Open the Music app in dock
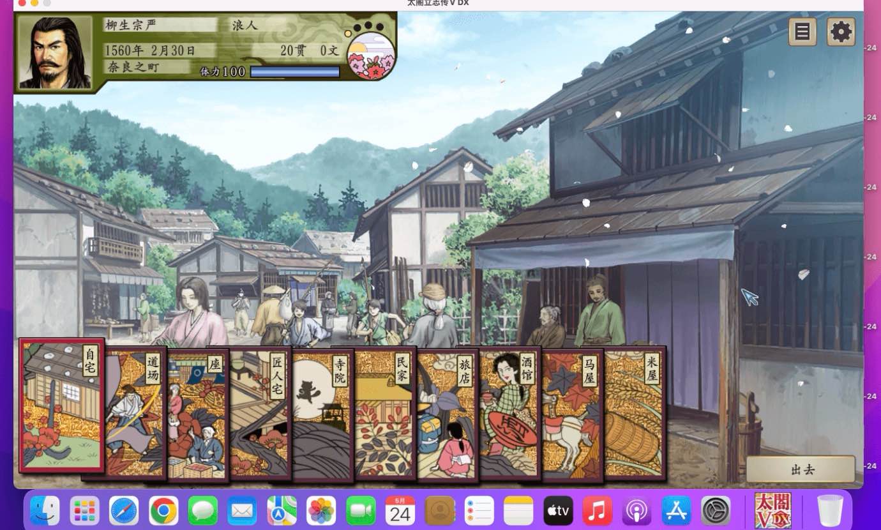 [597, 511]
